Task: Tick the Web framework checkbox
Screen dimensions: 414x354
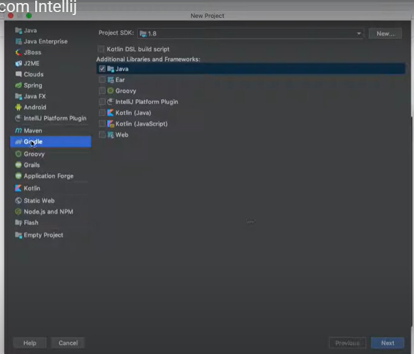Action: pos(102,135)
